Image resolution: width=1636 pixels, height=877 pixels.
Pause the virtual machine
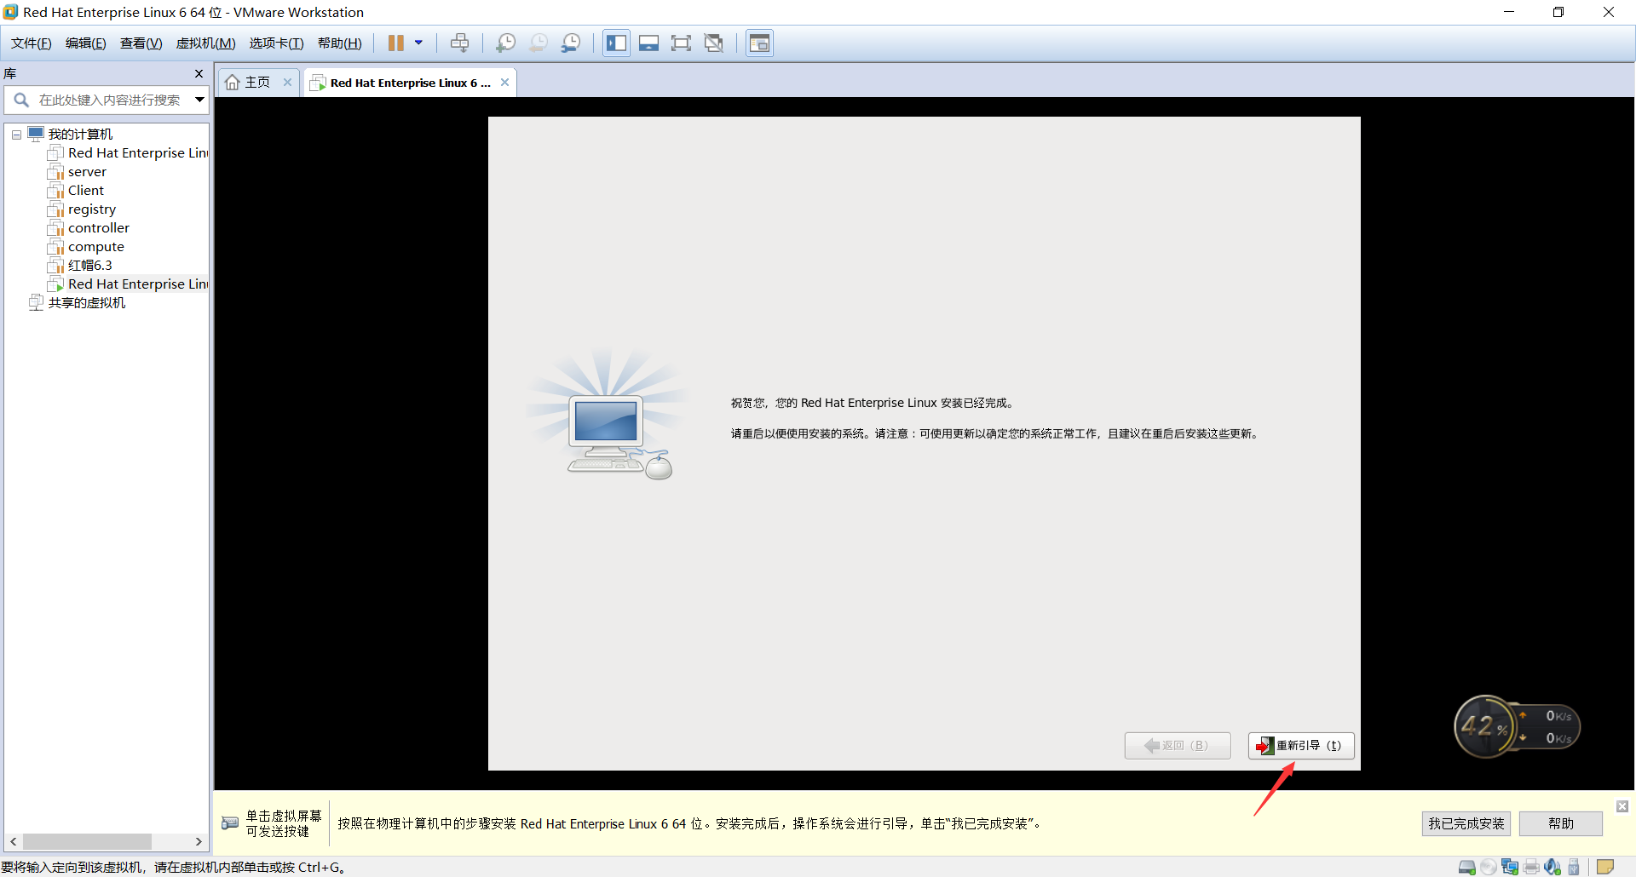[x=396, y=43]
